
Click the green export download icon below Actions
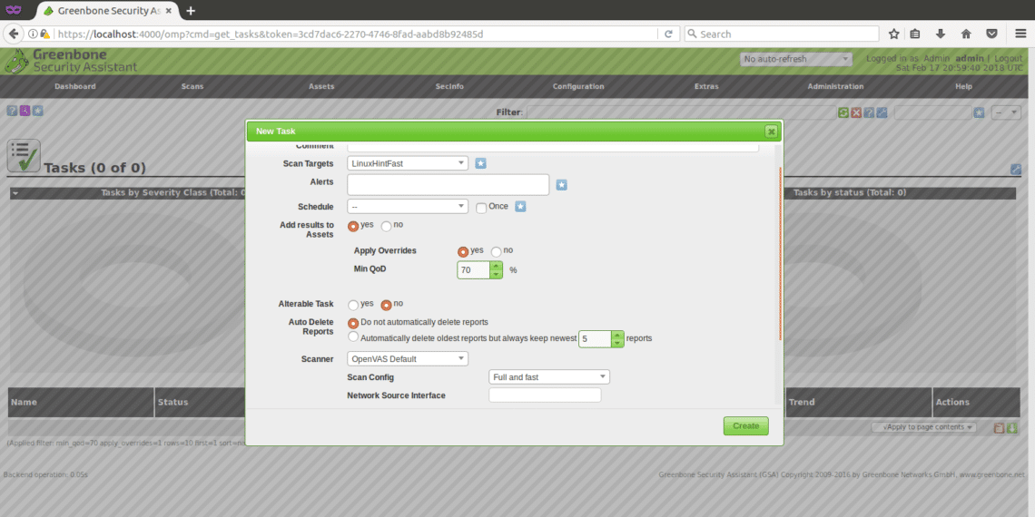coord(1012,428)
